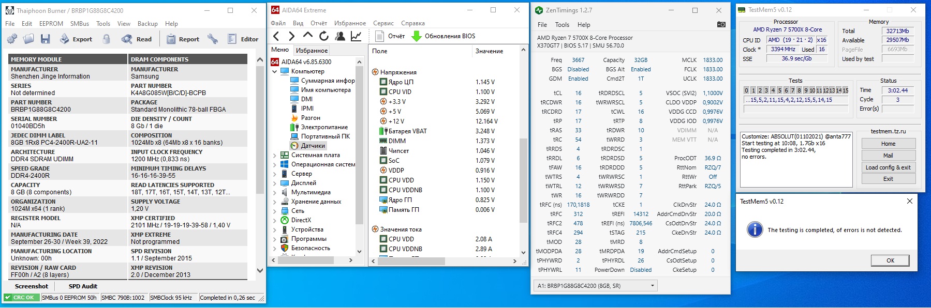Click the padlock icon in Thaiphoon toolbar
The image size is (931, 308).
coord(106,39)
